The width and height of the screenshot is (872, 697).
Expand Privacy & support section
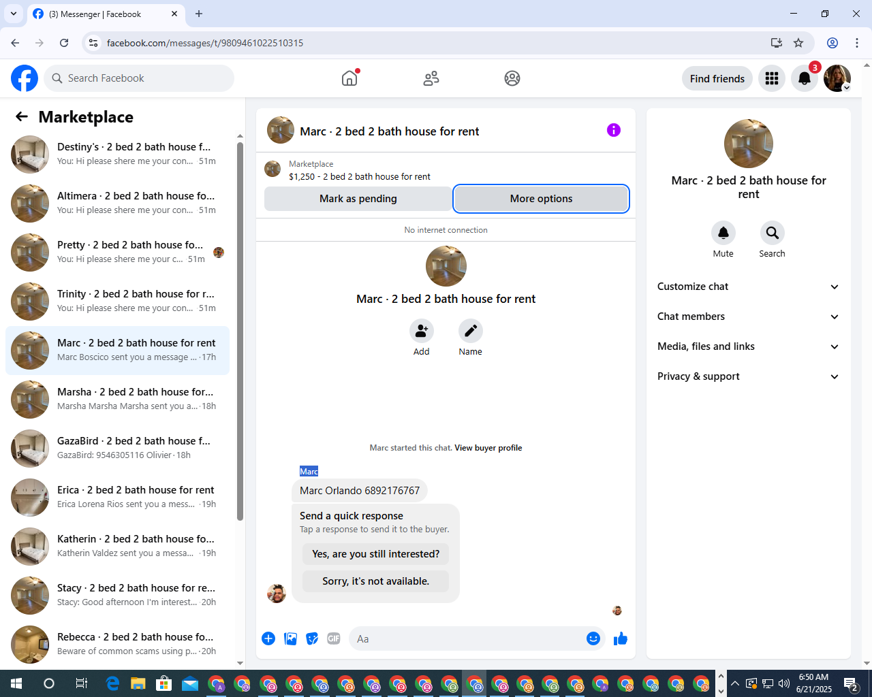pyautogui.click(x=748, y=376)
